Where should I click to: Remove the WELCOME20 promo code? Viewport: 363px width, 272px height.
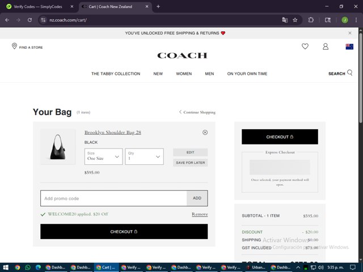(200, 214)
